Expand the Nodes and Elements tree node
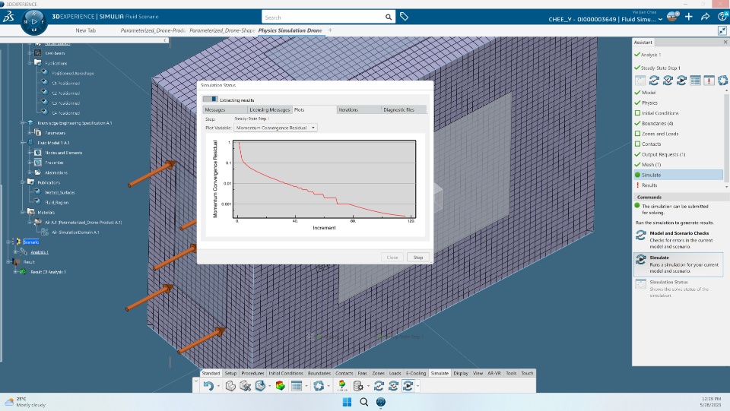 pyautogui.click(x=30, y=153)
